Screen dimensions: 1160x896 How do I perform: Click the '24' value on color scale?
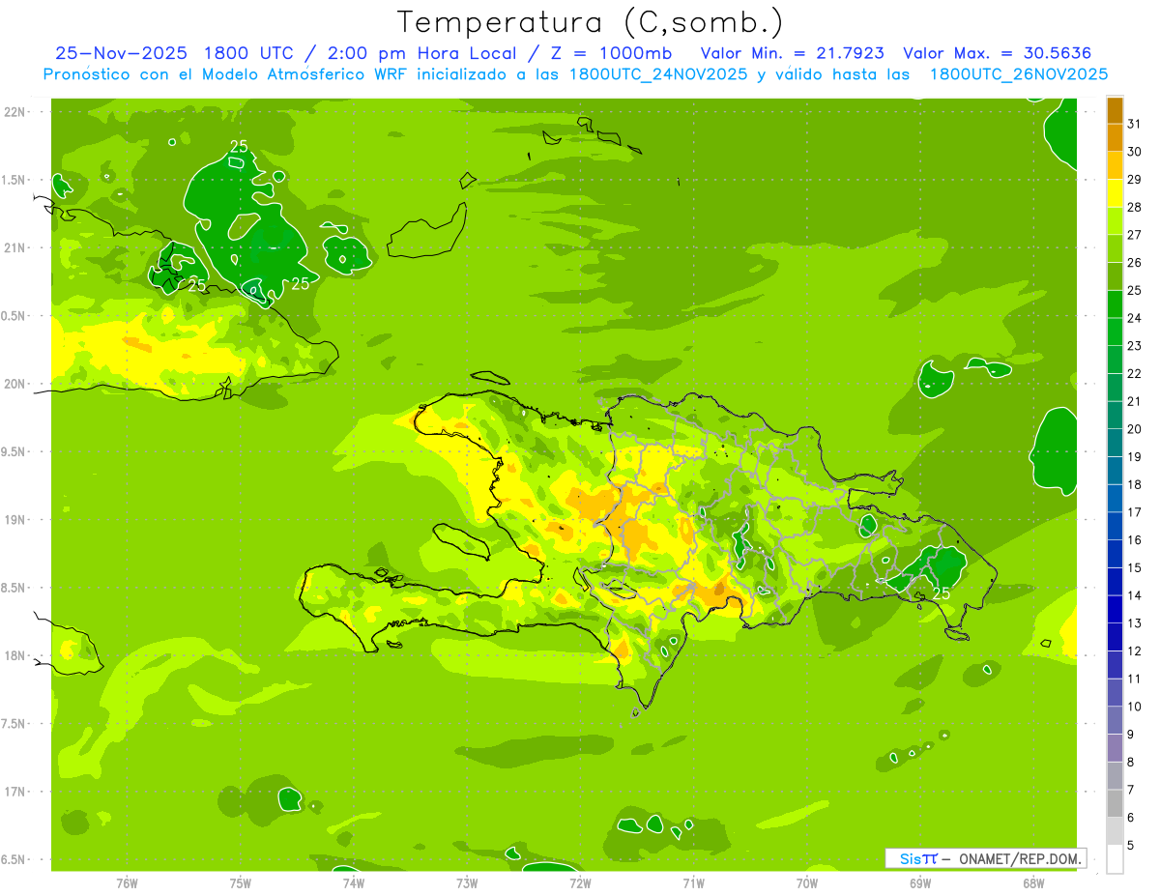pos(1135,318)
